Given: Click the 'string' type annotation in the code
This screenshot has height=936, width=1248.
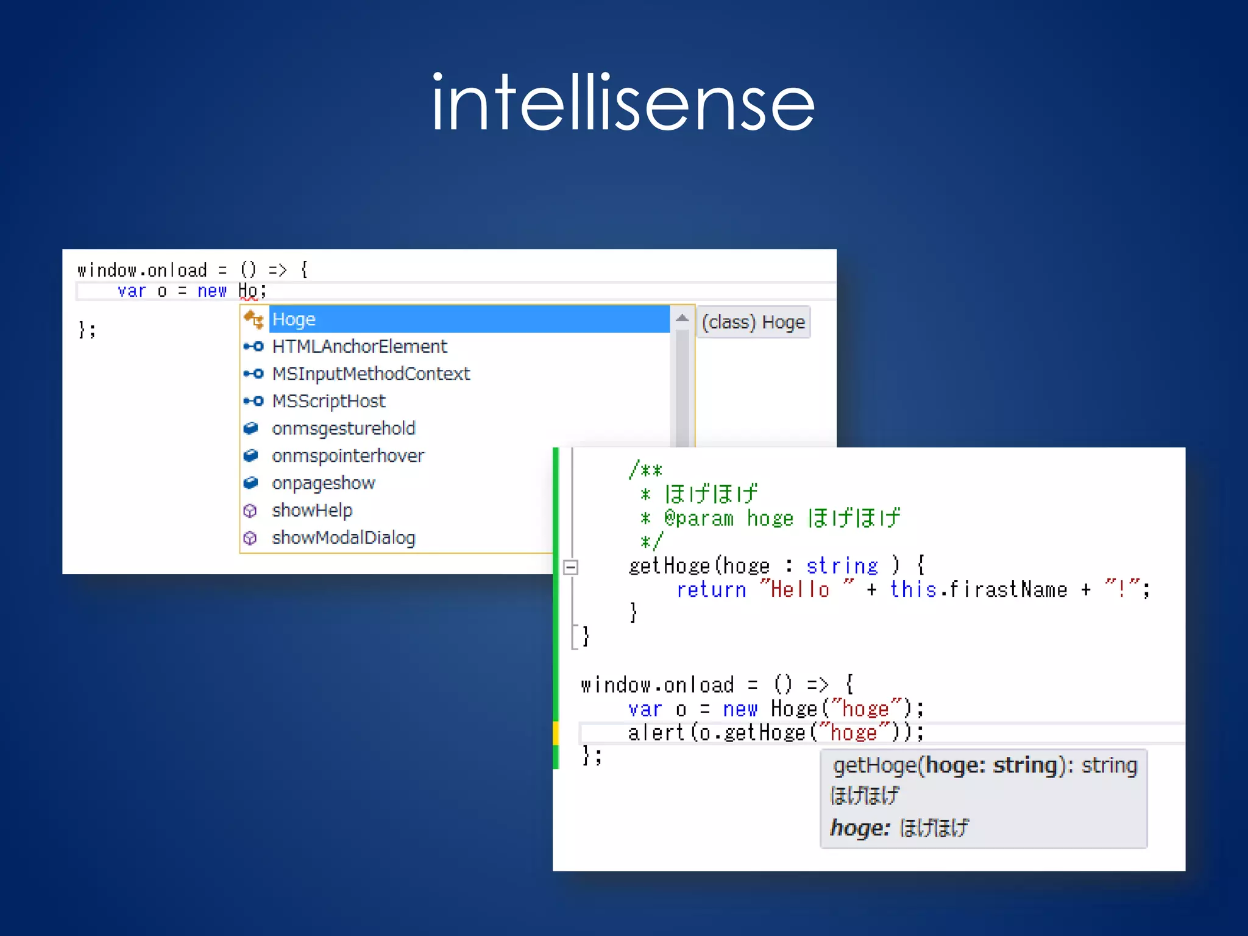Looking at the screenshot, I should pyautogui.click(x=842, y=566).
